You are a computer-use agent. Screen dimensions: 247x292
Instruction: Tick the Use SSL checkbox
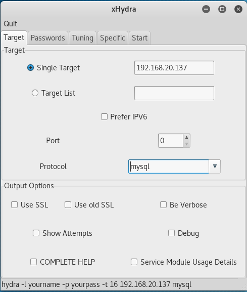[x=14, y=204]
